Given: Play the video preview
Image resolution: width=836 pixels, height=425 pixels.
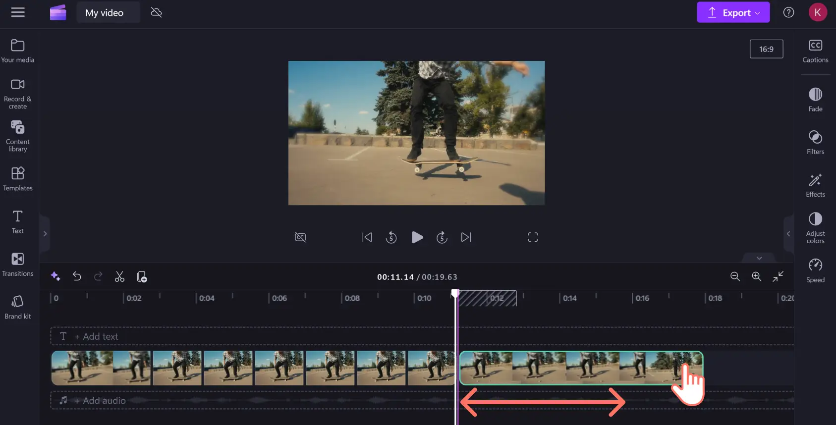Looking at the screenshot, I should tap(417, 237).
